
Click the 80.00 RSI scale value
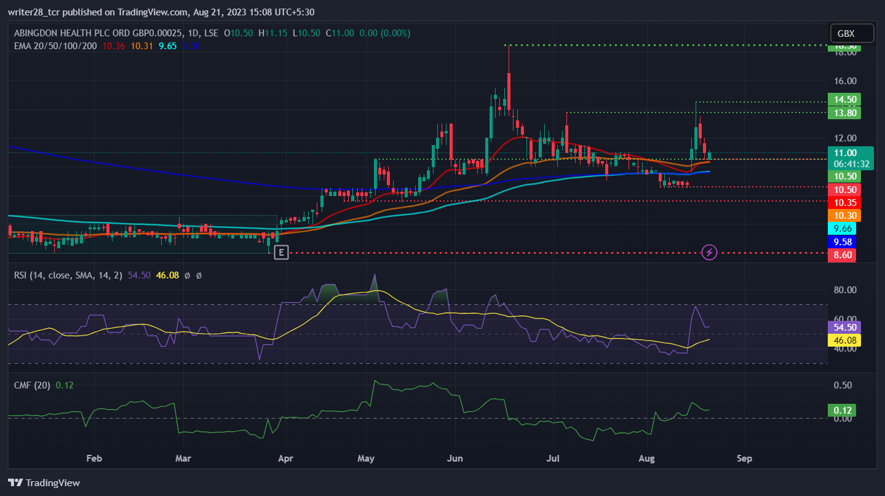(x=845, y=290)
